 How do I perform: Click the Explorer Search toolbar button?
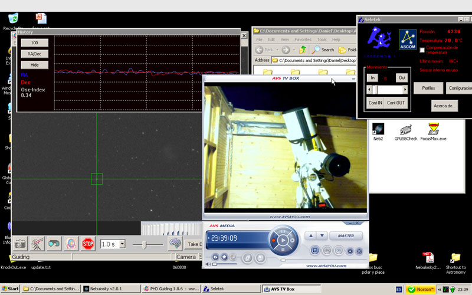[323, 50]
